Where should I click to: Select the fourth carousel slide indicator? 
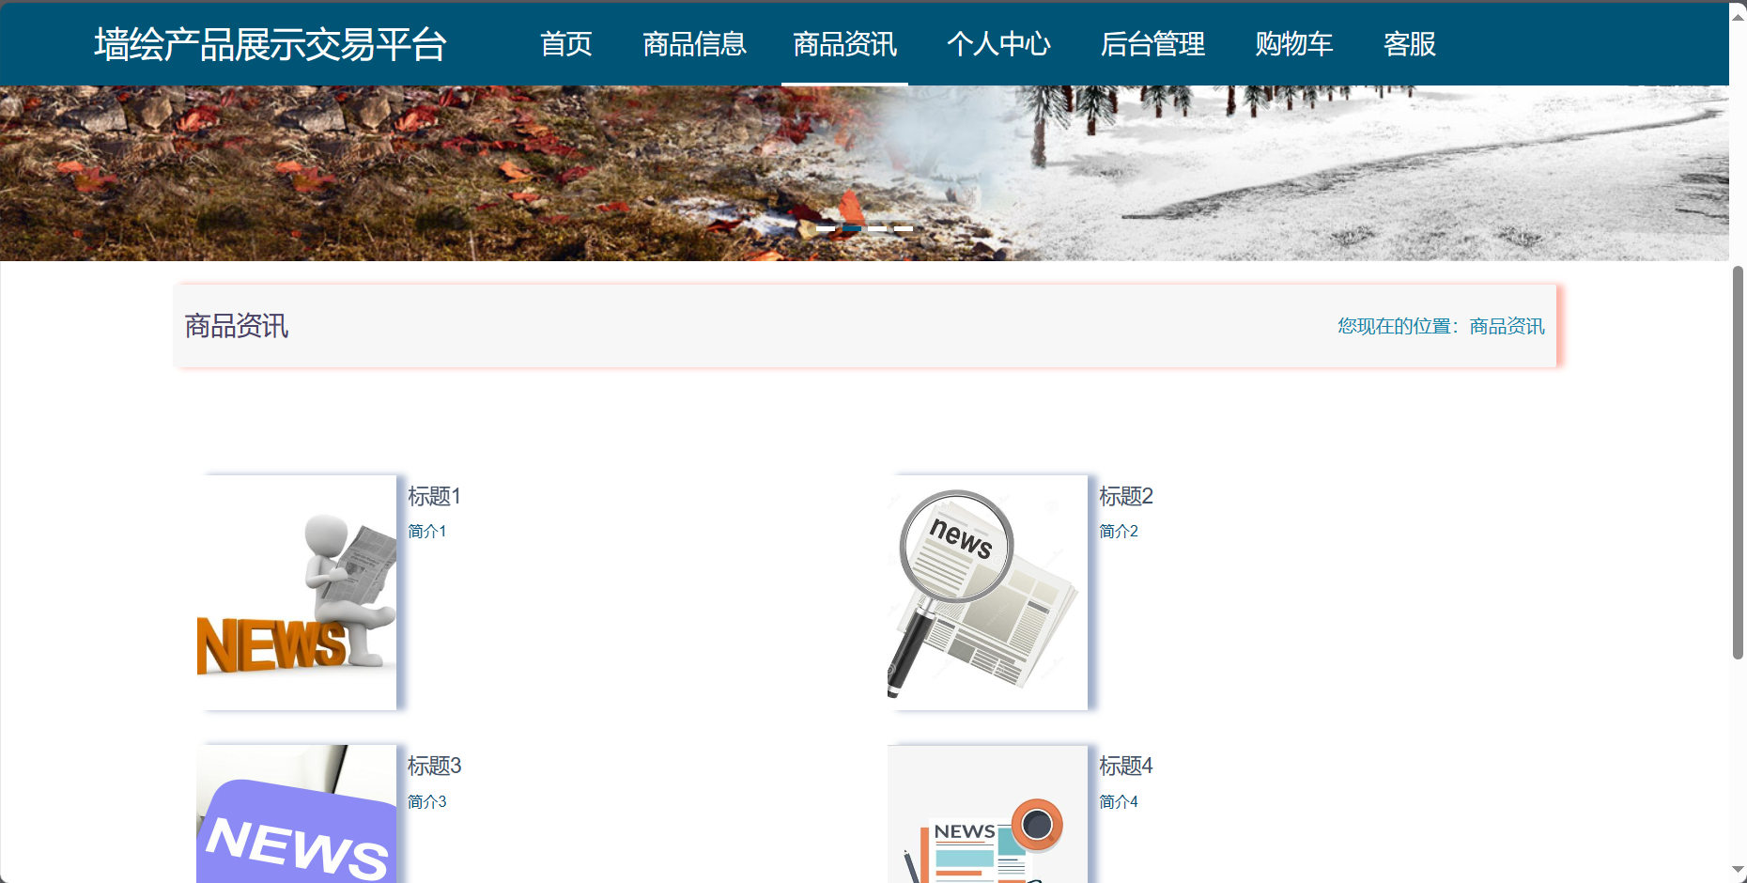click(903, 228)
